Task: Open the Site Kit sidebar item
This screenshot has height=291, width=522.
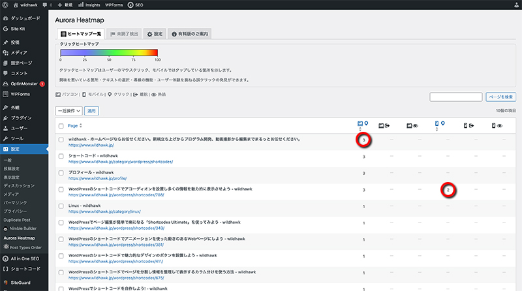Action: pyautogui.click(x=20, y=29)
